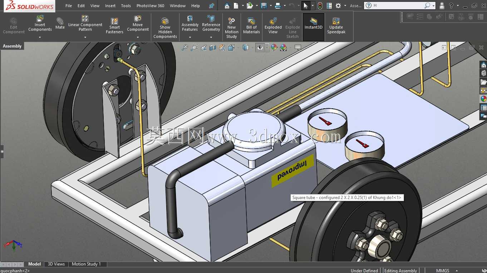Open File Explorer folder in task pane

tap(483, 82)
